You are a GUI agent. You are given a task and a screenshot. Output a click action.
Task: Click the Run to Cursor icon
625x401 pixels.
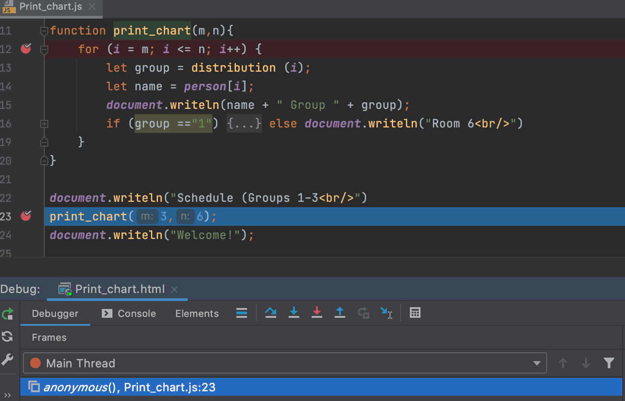click(386, 312)
